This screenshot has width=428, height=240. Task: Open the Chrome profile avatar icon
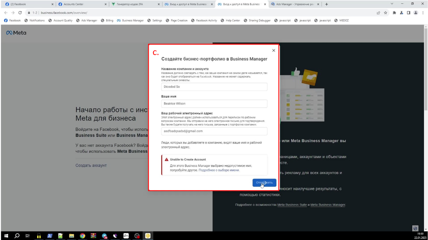pyautogui.click(x=416, y=12)
